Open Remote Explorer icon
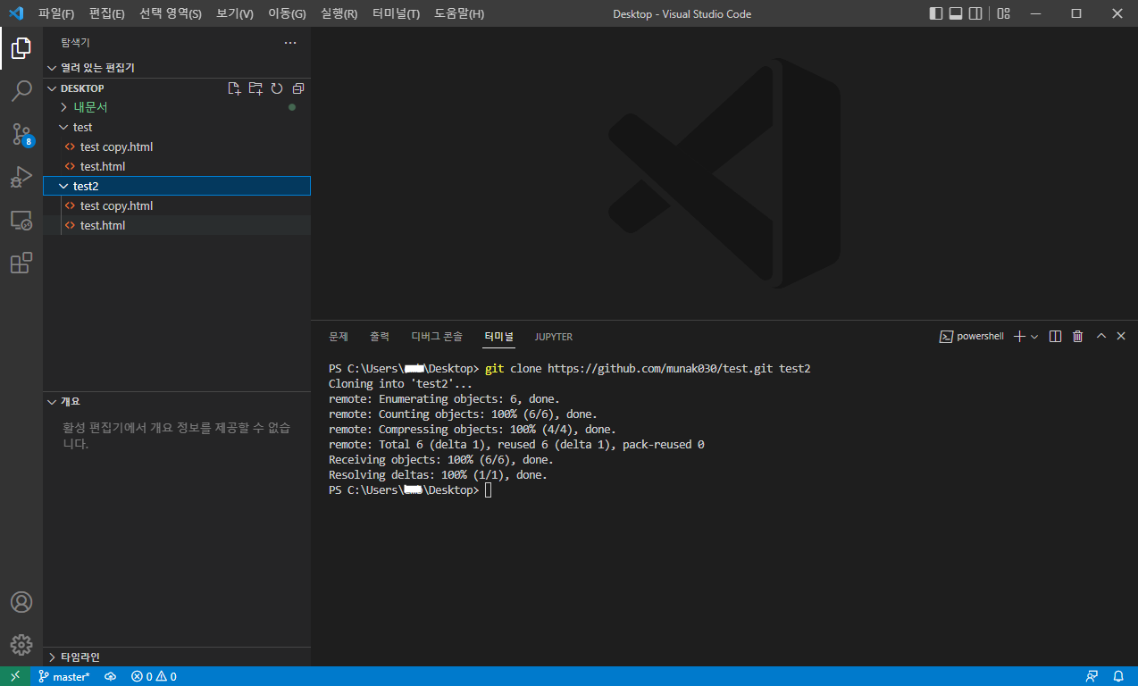This screenshot has height=686, width=1138. click(x=21, y=220)
